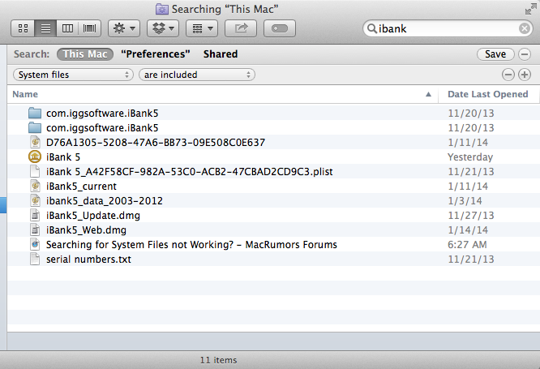
Task: Click the serial numbers.txt document icon
Action: [x=35, y=259]
